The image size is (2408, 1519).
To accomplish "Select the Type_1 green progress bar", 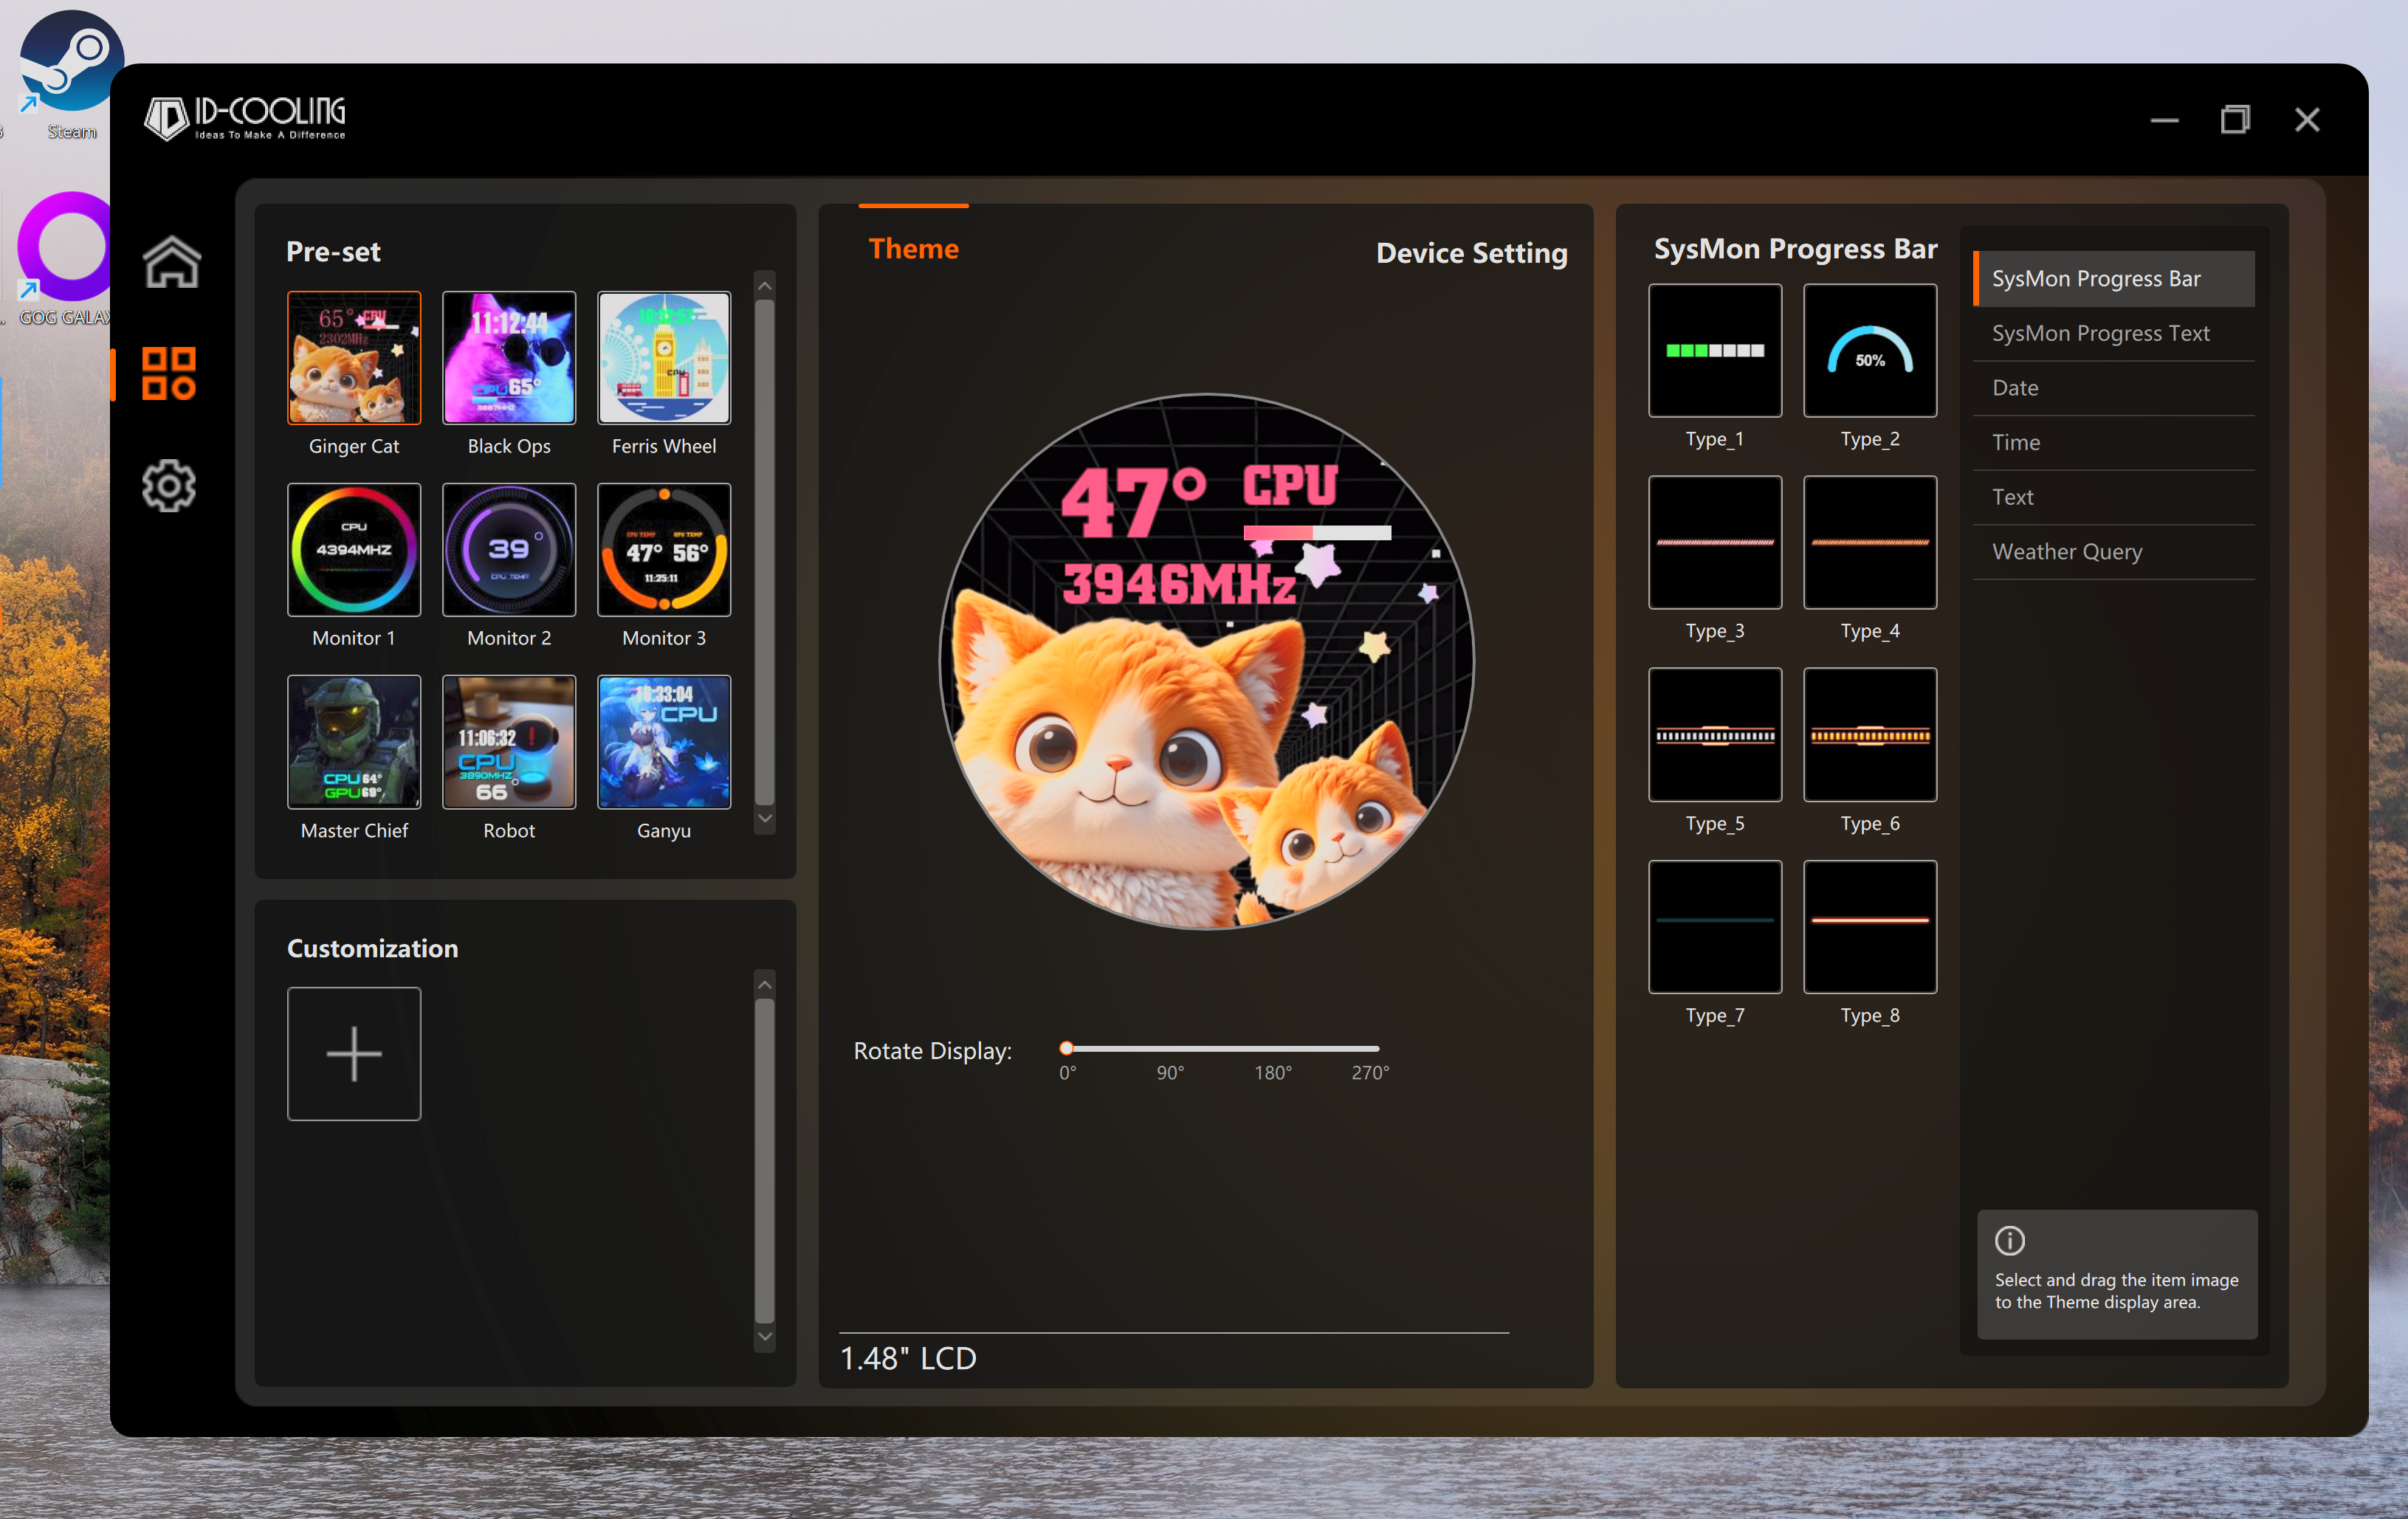I will click(1714, 351).
